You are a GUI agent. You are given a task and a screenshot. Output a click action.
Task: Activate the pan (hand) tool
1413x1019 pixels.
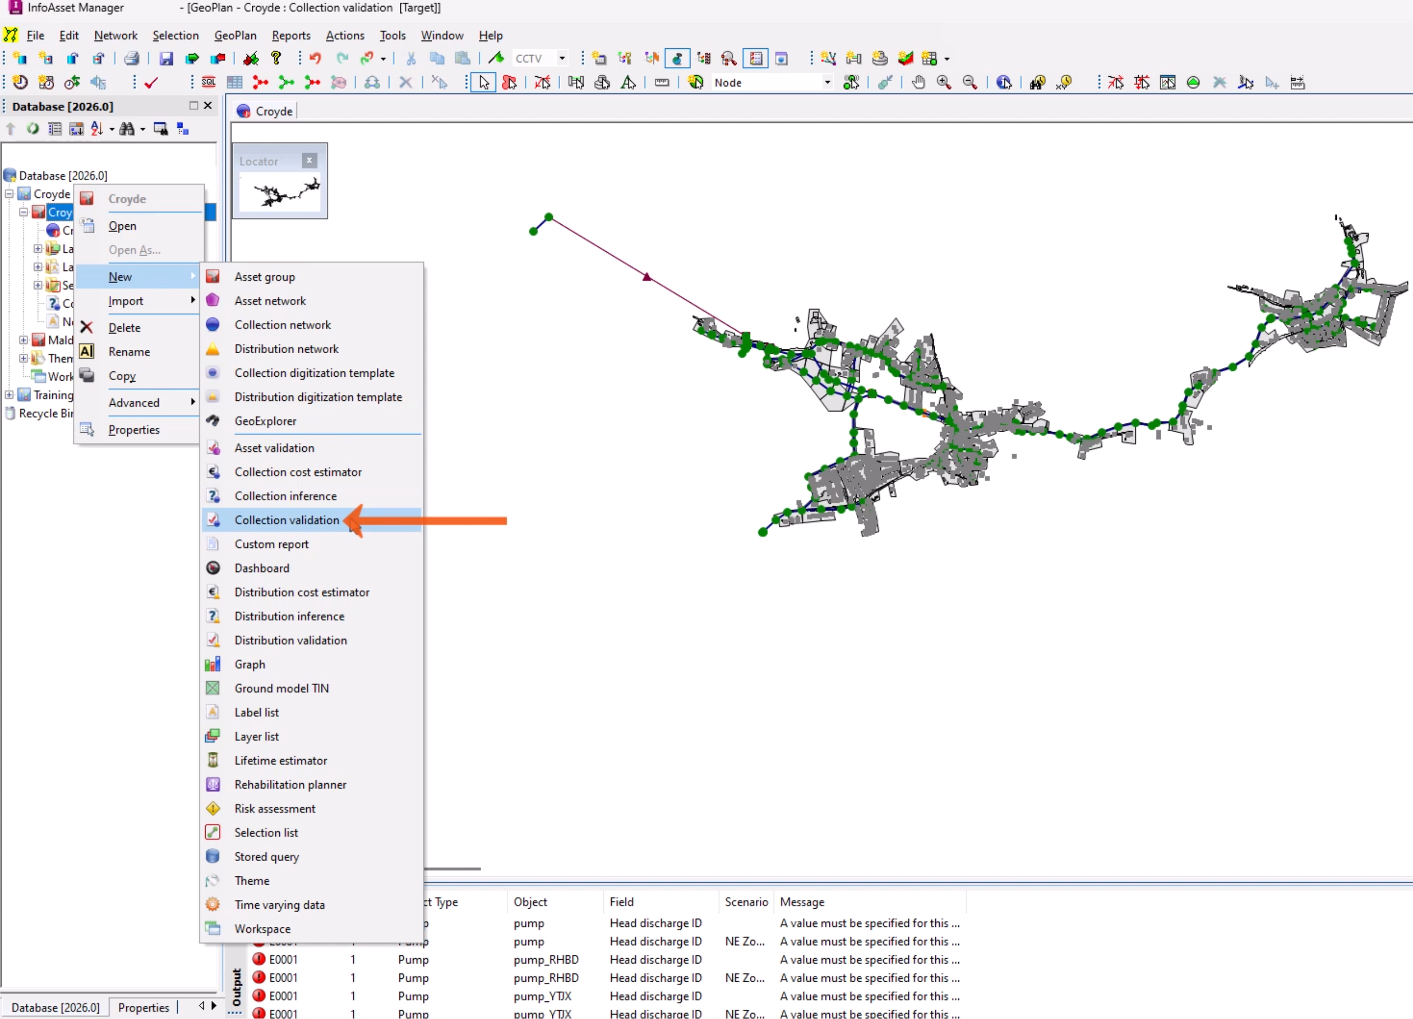click(918, 82)
